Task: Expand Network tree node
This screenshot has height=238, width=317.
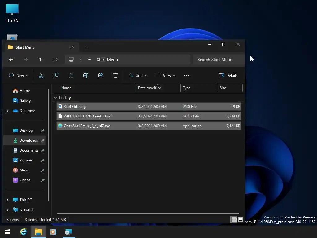Action: click(8, 210)
